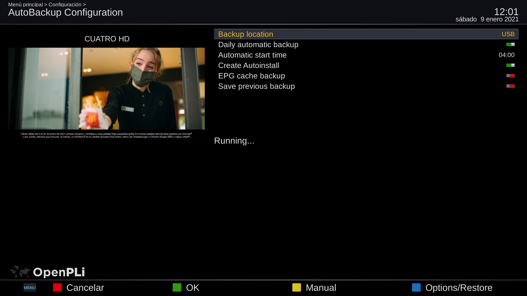The width and height of the screenshot is (527, 296).
Task: Click the OpenPLi world map logo
Action: coord(20,272)
